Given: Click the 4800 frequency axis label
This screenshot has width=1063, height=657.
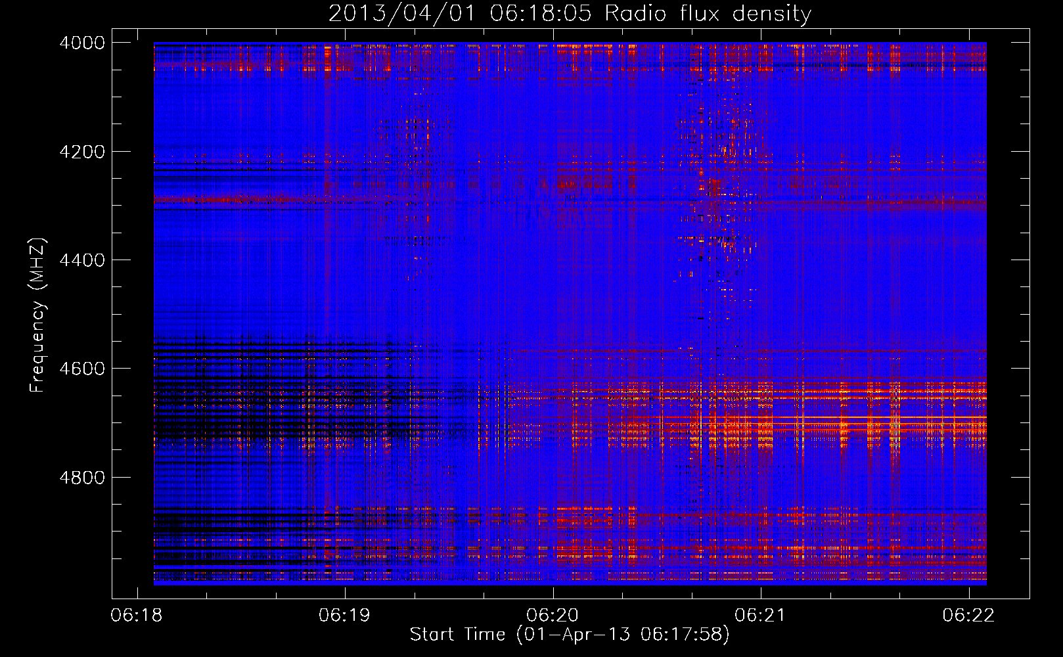Looking at the screenshot, I should click(82, 477).
